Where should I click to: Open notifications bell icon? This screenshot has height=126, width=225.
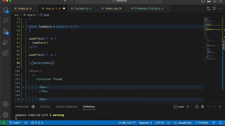220,123
